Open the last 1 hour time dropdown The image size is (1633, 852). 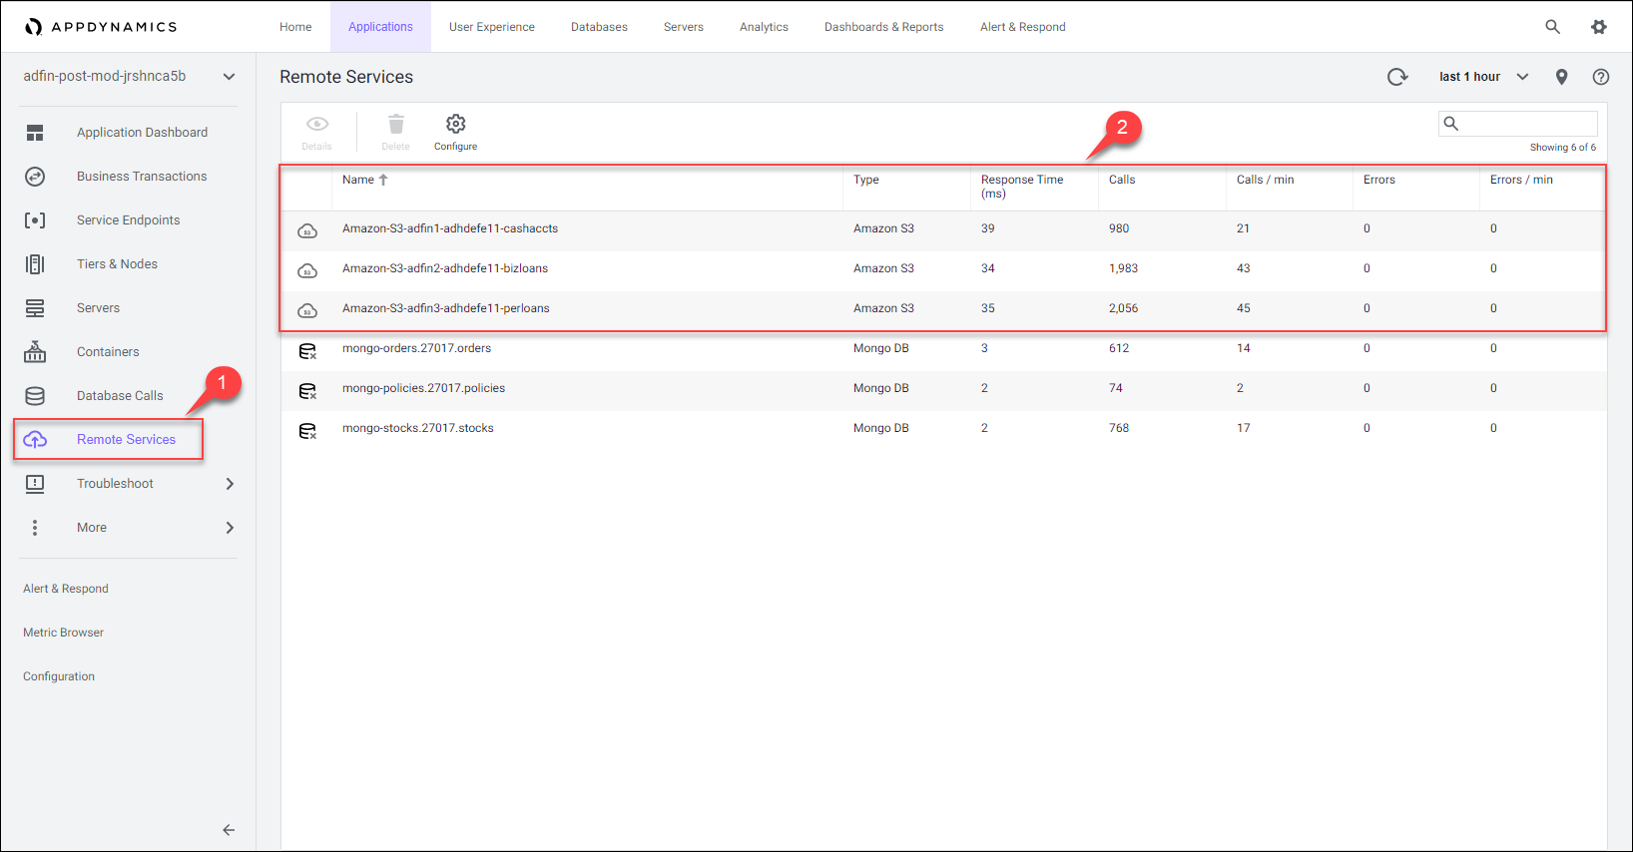[x=1483, y=77]
